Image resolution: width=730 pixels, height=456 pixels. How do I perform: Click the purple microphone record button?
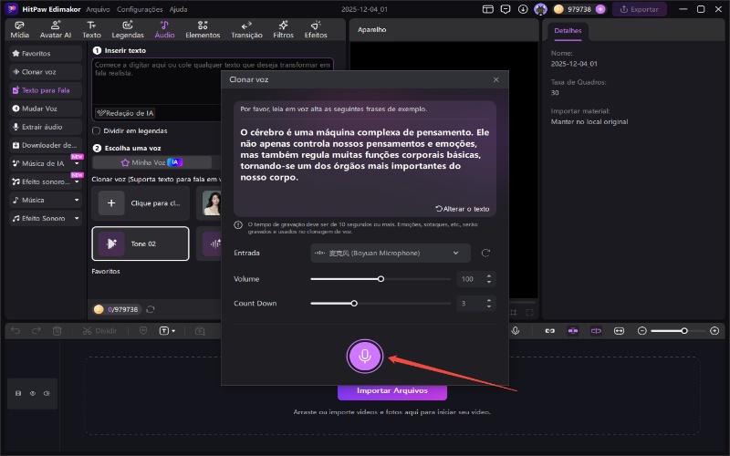pos(365,356)
